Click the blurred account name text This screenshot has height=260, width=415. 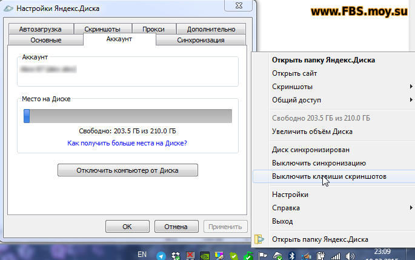pos(48,69)
